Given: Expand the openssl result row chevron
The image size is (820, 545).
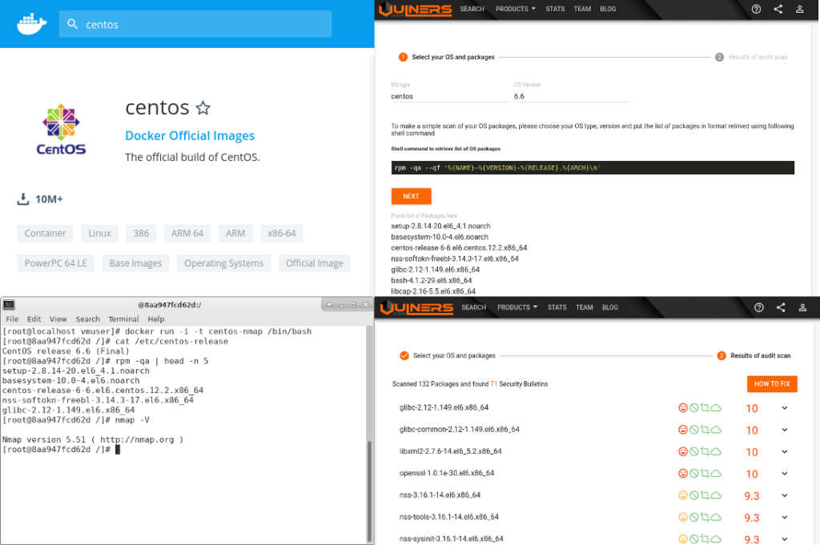Looking at the screenshot, I should tap(785, 474).
